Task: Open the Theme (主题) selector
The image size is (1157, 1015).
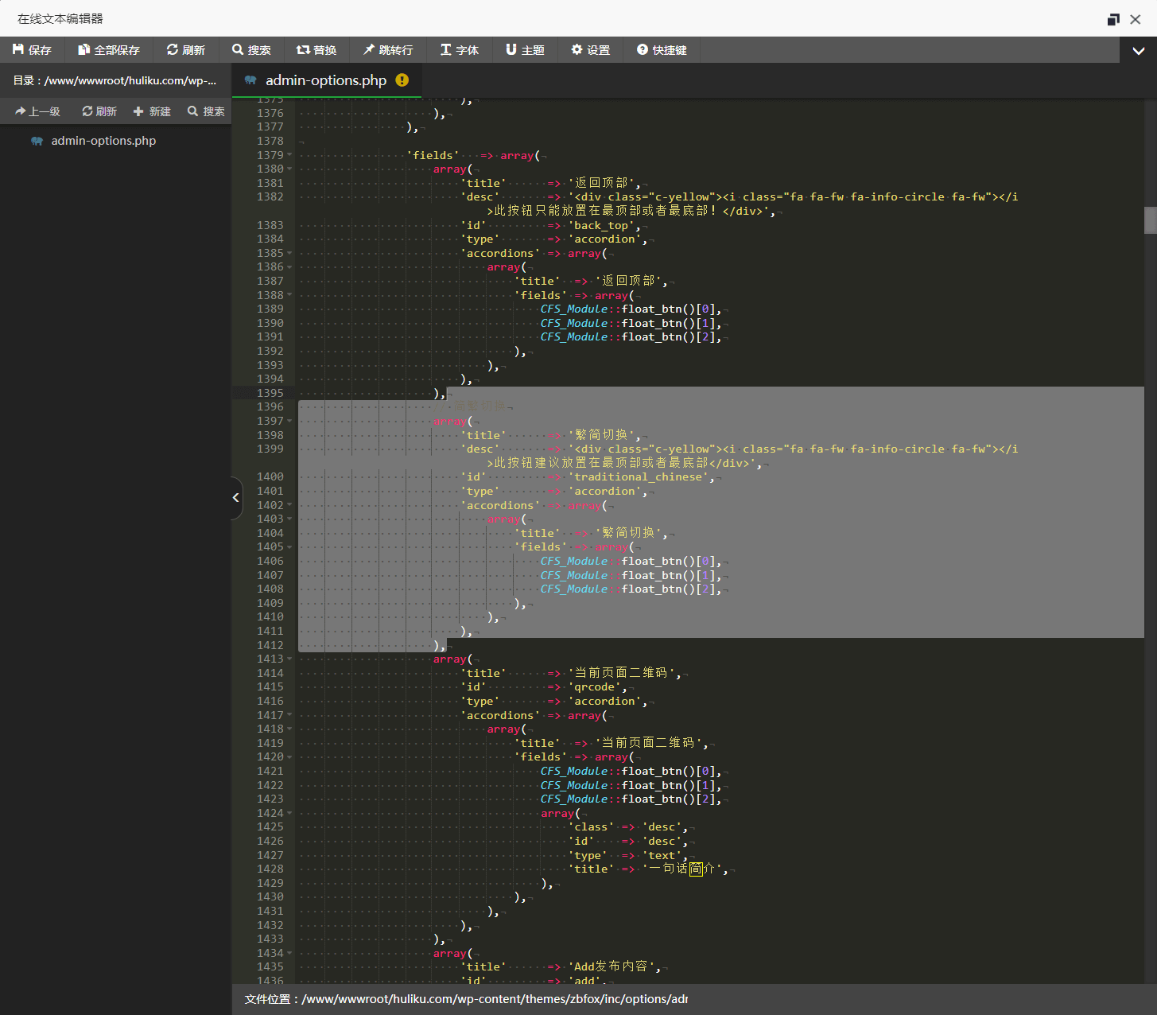Action: pos(525,50)
